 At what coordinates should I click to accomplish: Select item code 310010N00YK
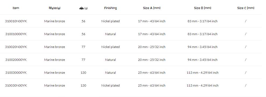click(x=16, y=21)
